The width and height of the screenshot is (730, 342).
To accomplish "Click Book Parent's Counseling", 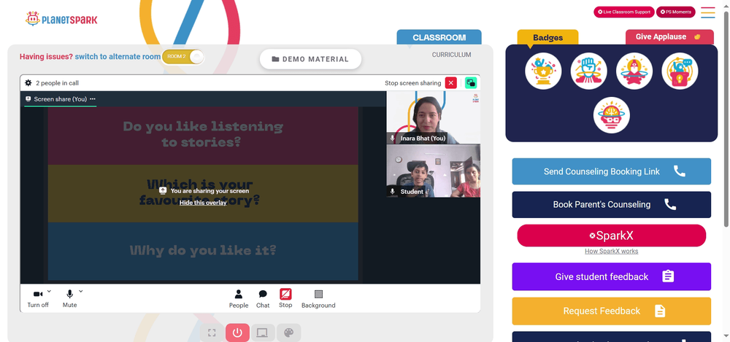I will pyautogui.click(x=611, y=204).
